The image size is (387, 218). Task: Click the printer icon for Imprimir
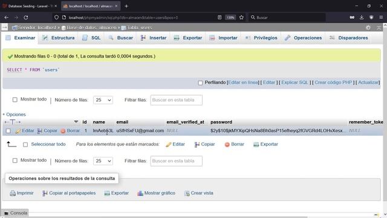13,193
